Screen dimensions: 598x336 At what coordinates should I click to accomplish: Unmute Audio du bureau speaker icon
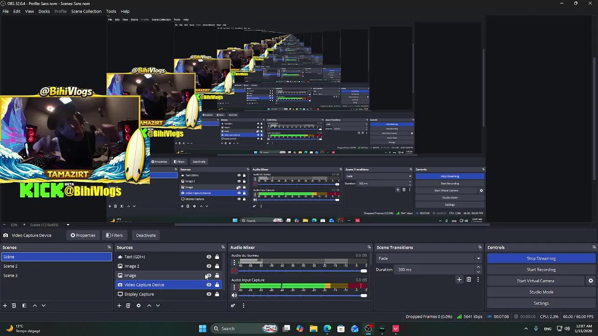(234, 271)
